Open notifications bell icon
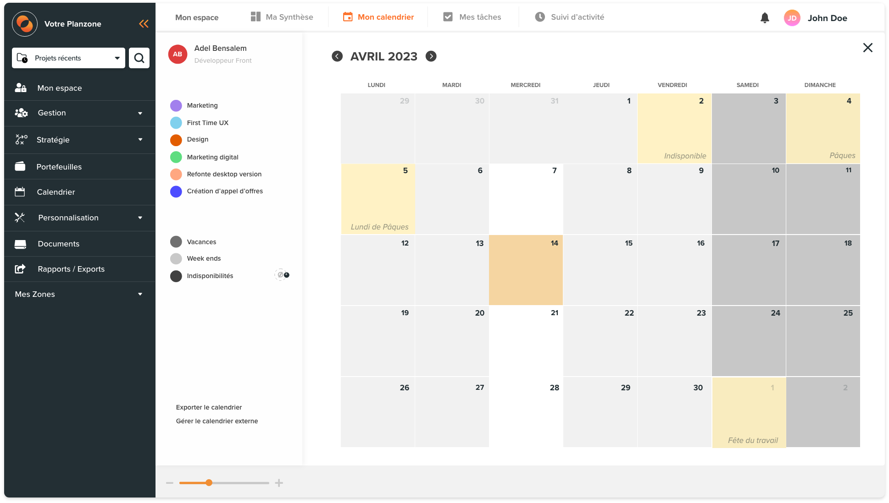The image size is (889, 503). coord(765,18)
